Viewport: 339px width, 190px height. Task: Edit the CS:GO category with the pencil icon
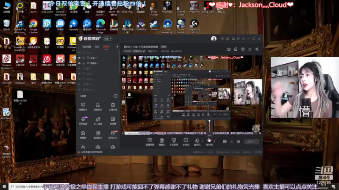pos(144,51)
